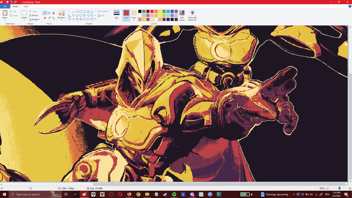Viewport: 352px width, 198px height.
Task: Open the Outline dropdown
Action: pyautogui.click(x=104, y=11)
